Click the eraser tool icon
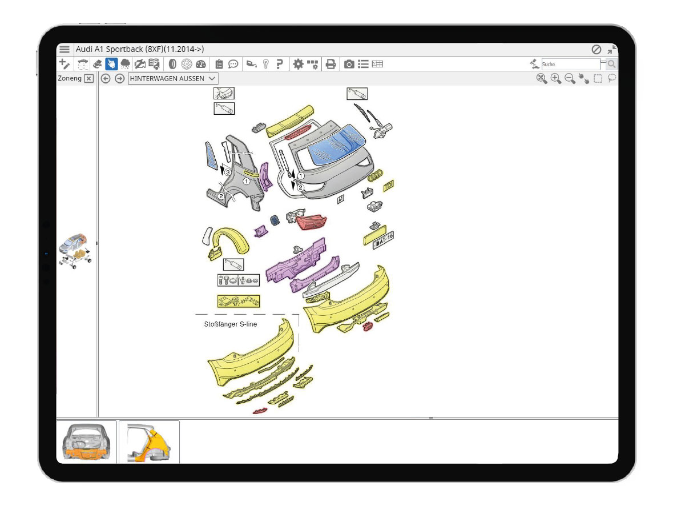The image size is (685, 514). [x=97, y=64]
